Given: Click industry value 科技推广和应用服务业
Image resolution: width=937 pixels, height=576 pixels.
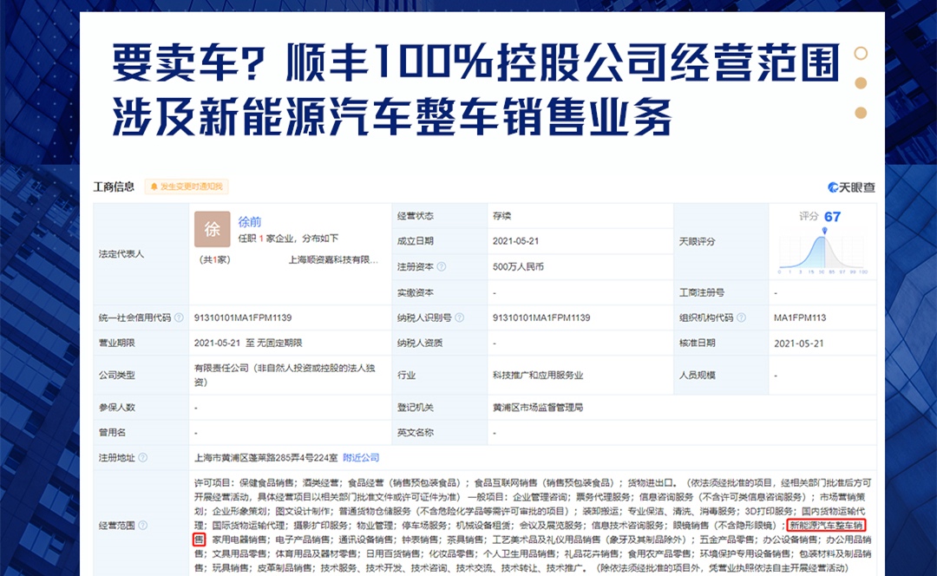Looking at the screenshot, I should pyautogui.click(x=538, y=376).
